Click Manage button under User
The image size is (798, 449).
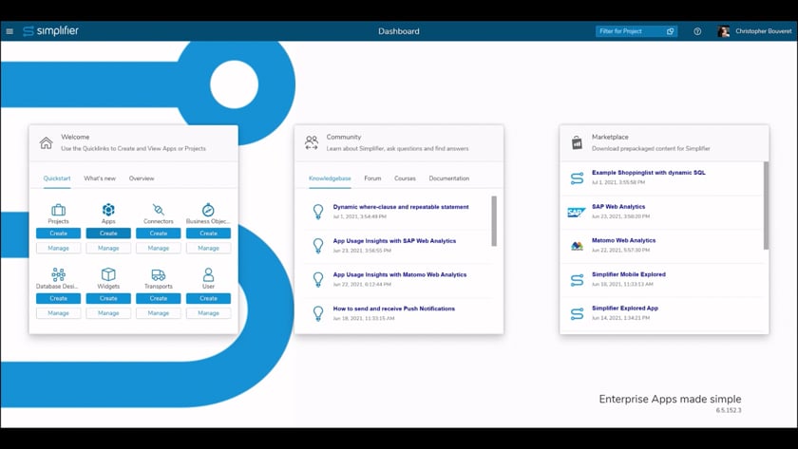click(208, 313)
